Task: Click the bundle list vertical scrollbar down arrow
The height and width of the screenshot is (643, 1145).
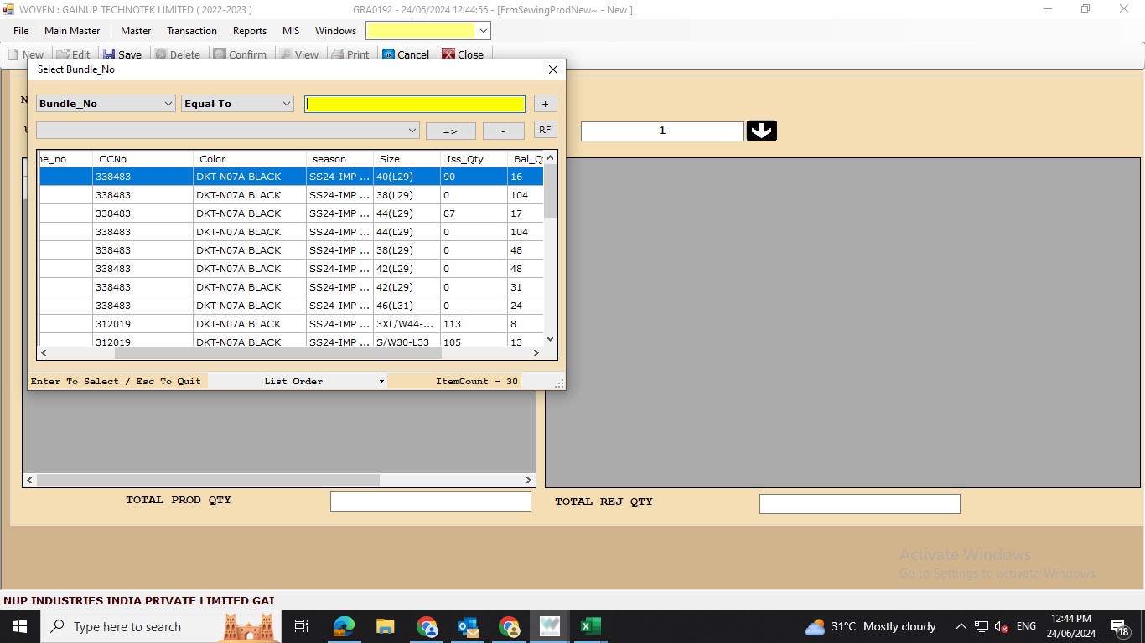Action: coord(551,339)
